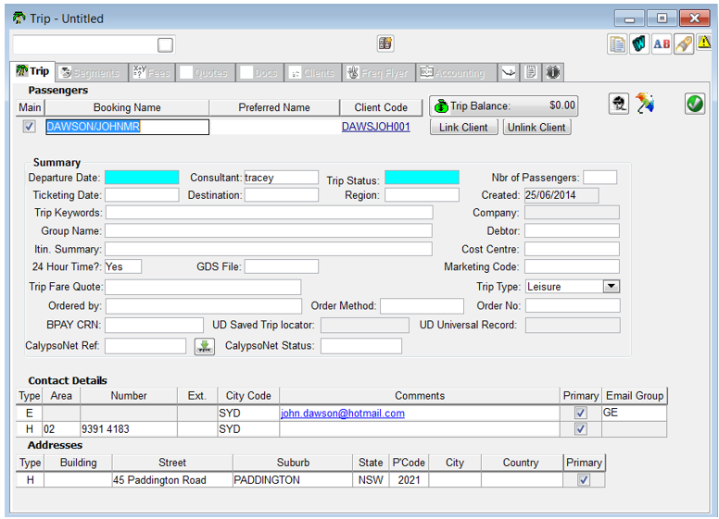Click the Word 'W' icon in toolbar
The width and height of the screenshot is (719, 519).
(639, 44)
